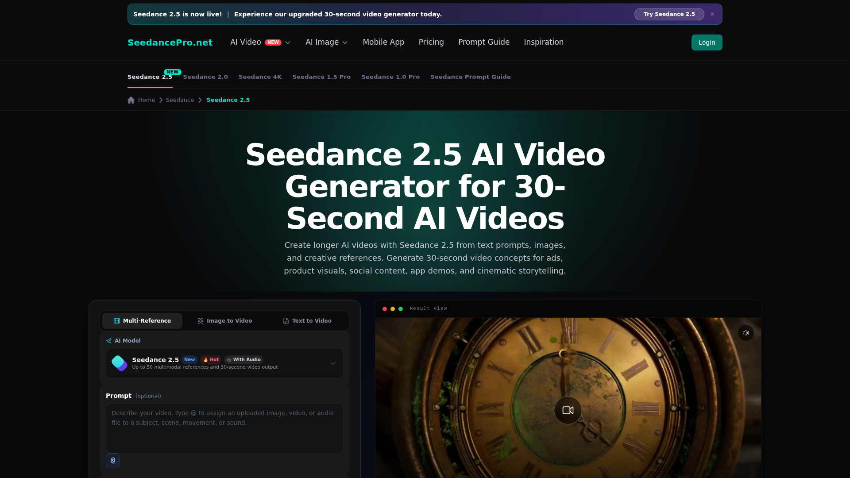
Task: Click the Prompt field label
Action: click(119, 396)
